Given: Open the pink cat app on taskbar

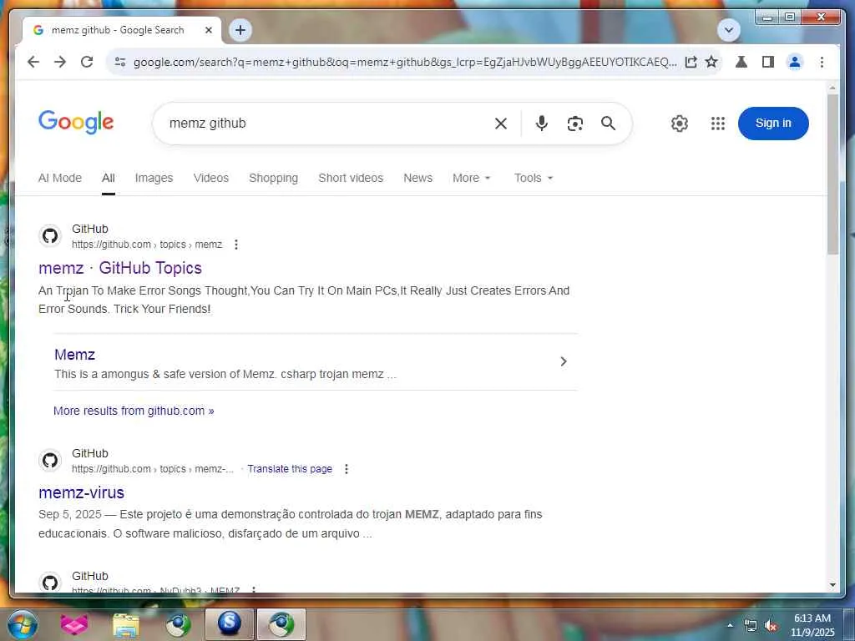Looking at the screenshot, I should (x=74, y=624).
